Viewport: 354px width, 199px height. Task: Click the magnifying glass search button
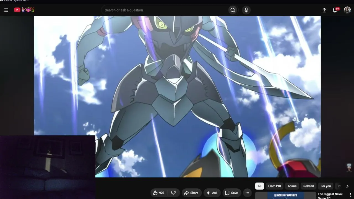233,10
